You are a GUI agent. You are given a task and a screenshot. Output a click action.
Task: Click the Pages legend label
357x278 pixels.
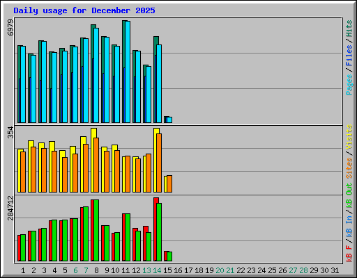[x=349, y=85]
